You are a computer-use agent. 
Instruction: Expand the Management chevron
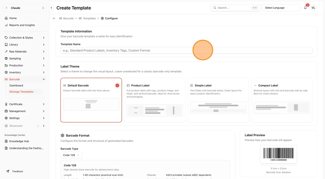point(44,111)
